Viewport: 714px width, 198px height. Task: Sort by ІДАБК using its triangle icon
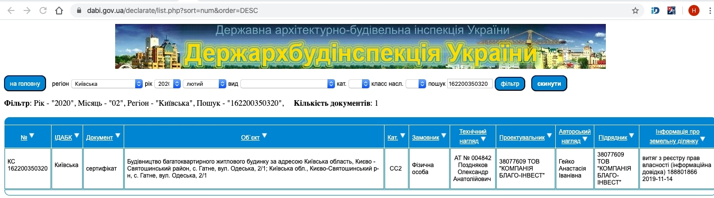point(77,136)
